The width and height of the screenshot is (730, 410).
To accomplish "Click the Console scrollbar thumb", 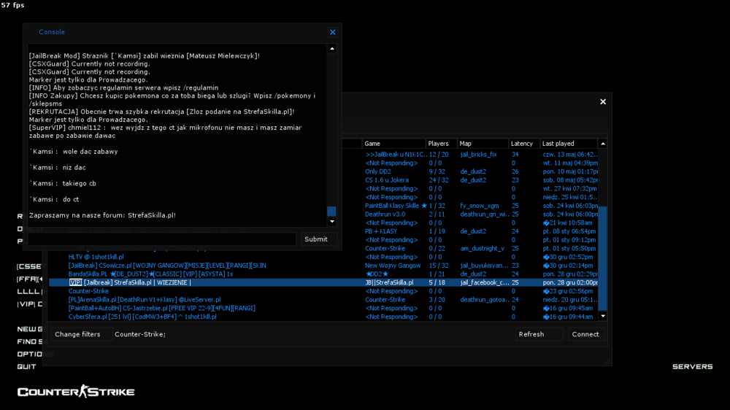I will pyautogui.click(x=332, y=212).
